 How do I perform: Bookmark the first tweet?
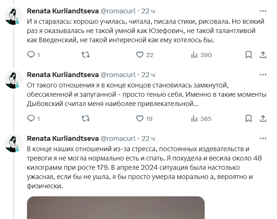tap(248, 55)
